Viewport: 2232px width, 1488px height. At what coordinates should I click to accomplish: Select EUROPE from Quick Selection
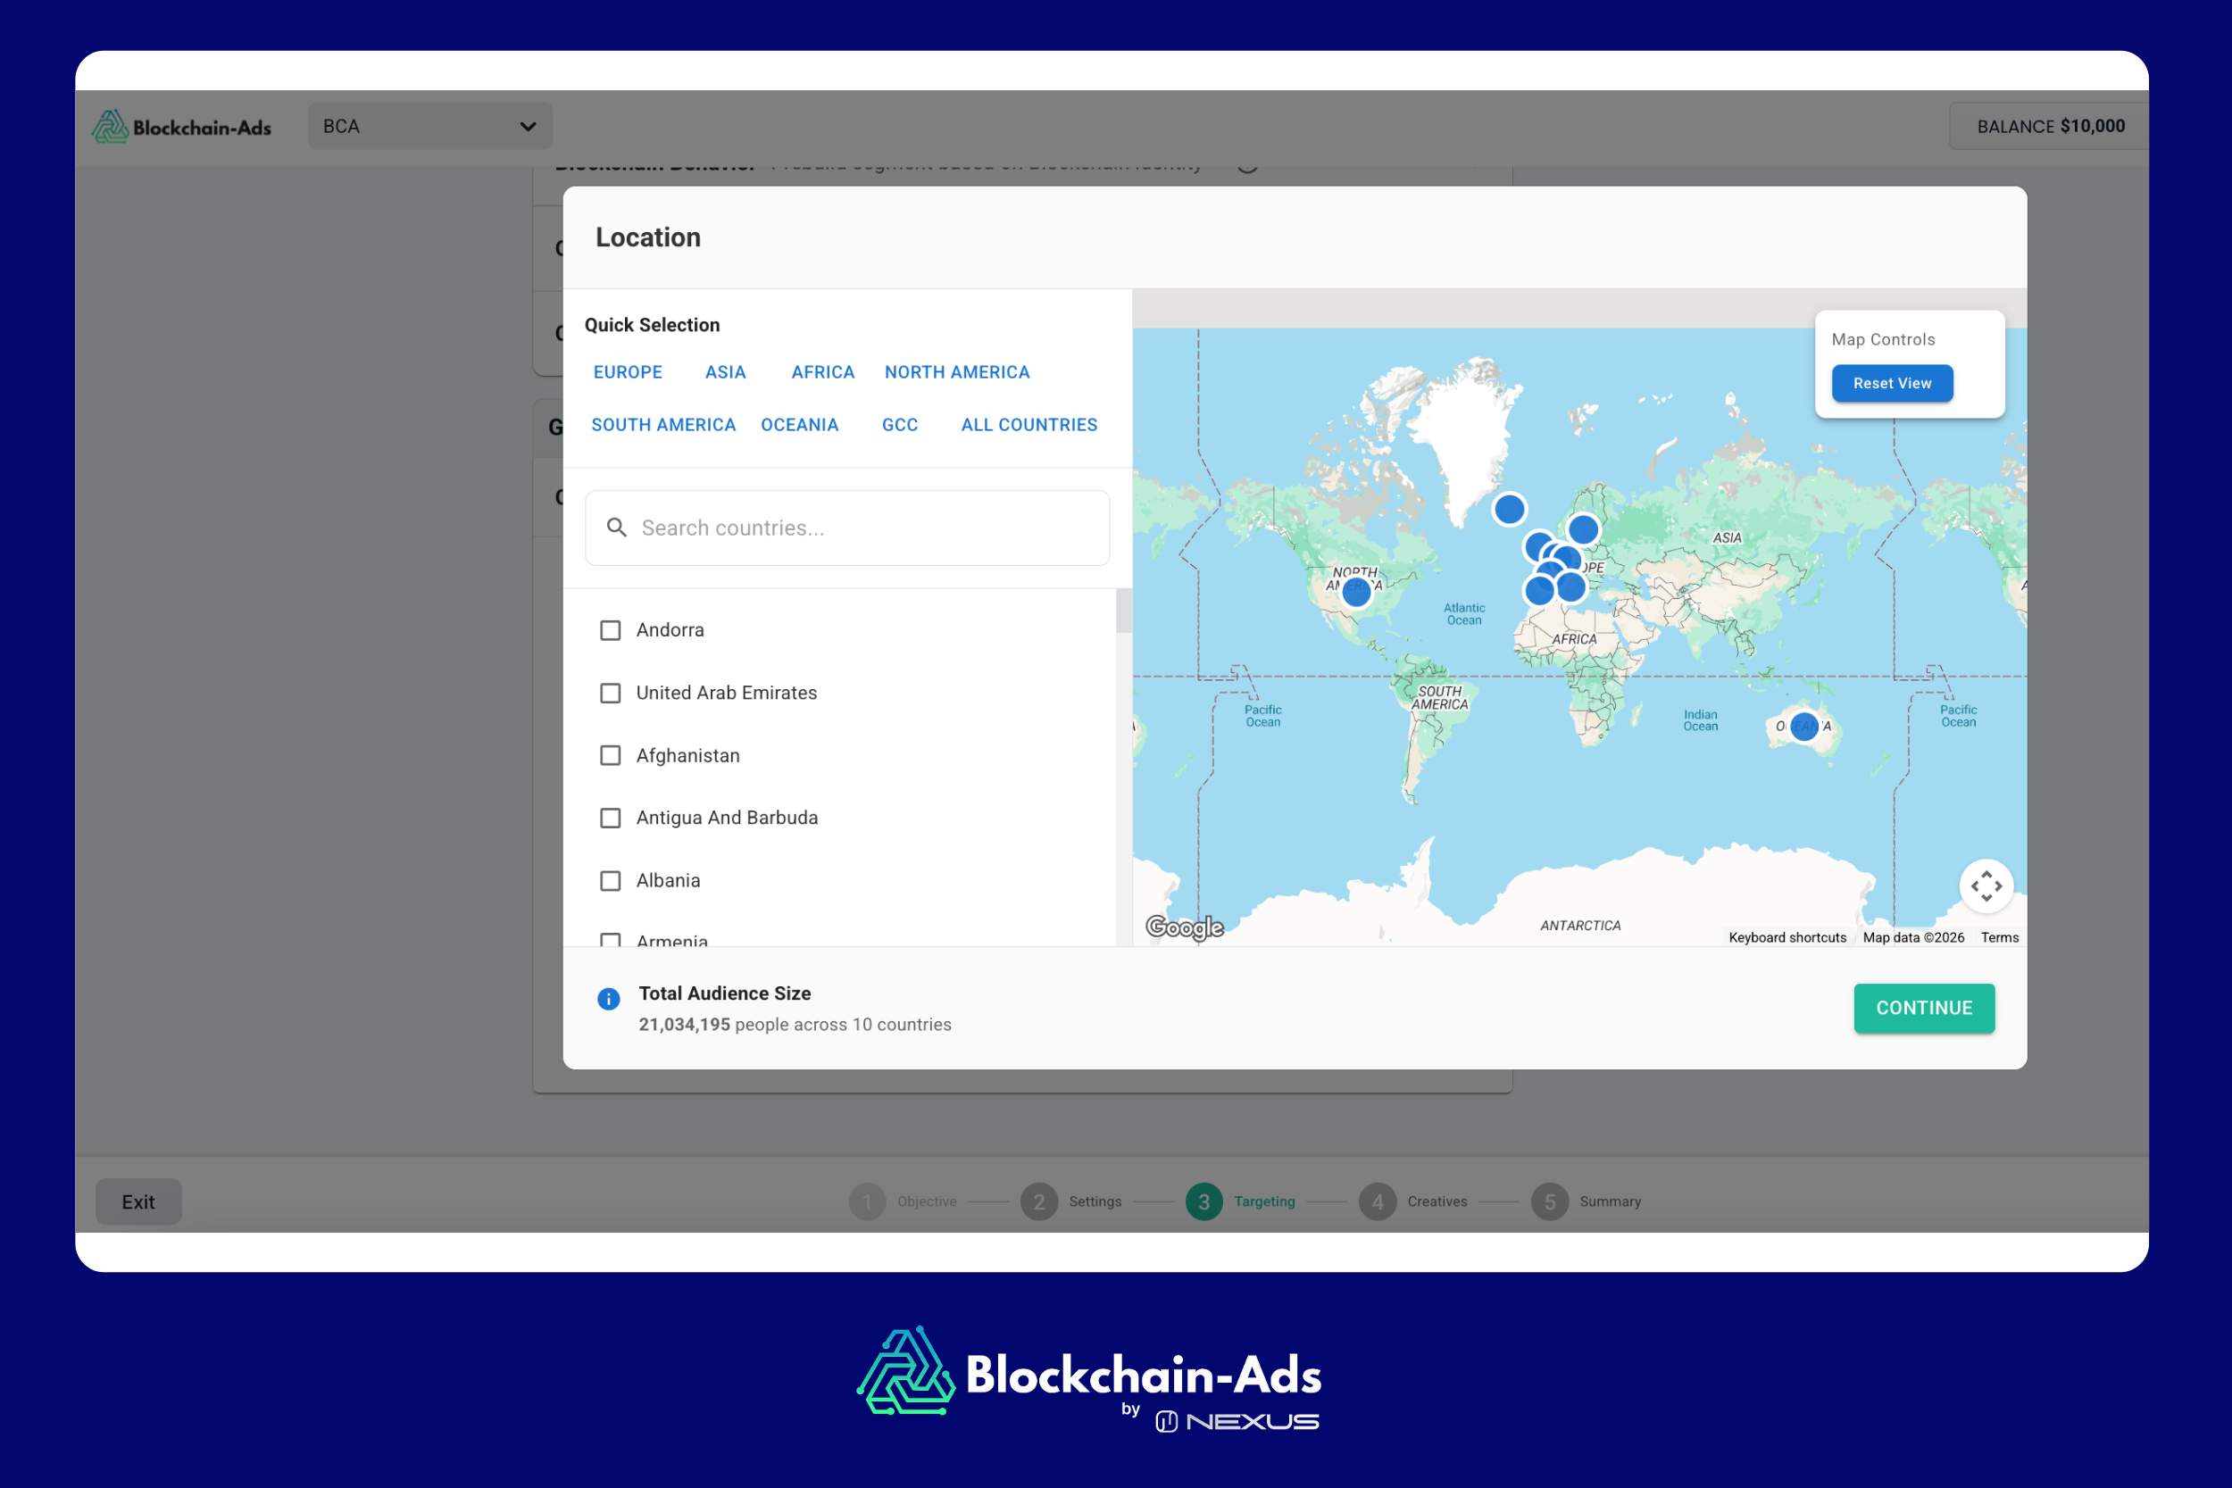[628, 372]
